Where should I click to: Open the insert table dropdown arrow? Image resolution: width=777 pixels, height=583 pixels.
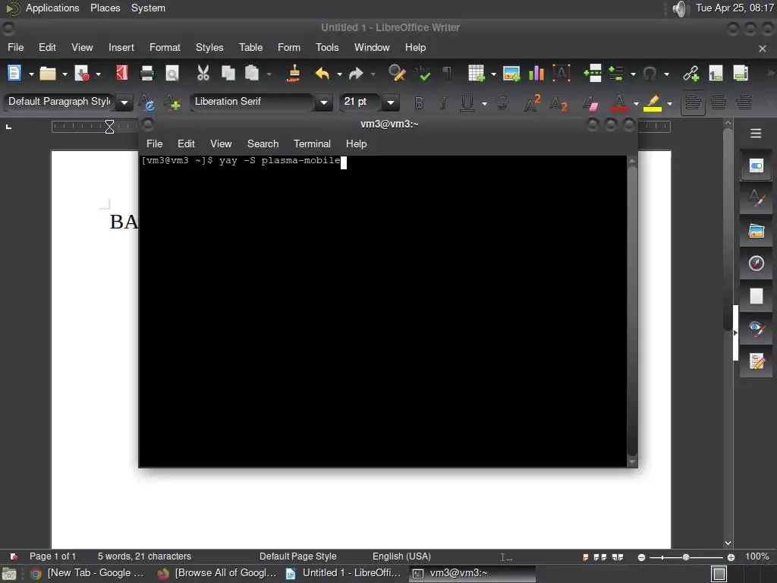(493, 74)
